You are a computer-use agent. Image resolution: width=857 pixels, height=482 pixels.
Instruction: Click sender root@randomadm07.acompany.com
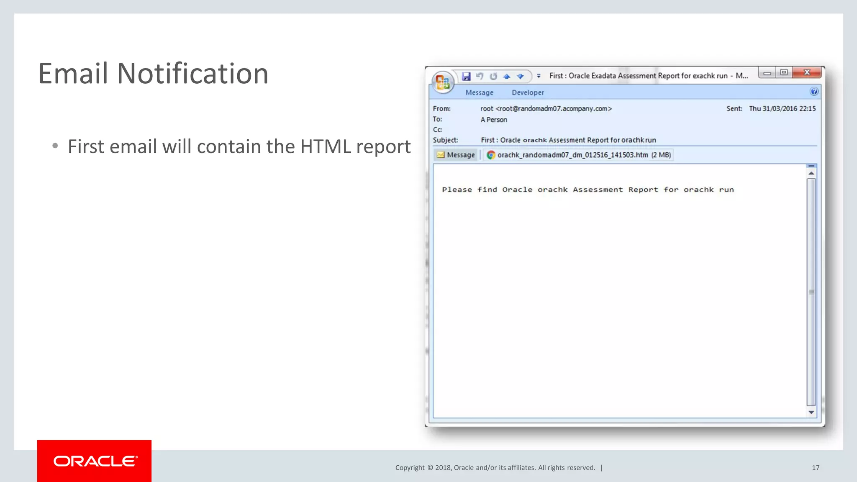pyautogui.click(x=546, y=109)
